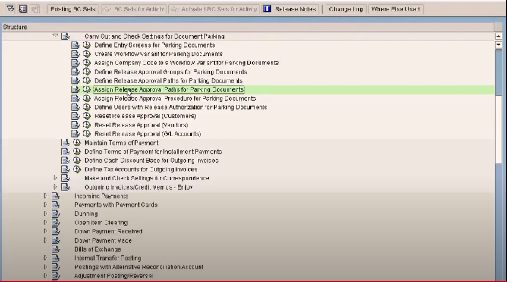
Task: Select Reset Release Approval (Customers) text
Action: pos(145,116)
